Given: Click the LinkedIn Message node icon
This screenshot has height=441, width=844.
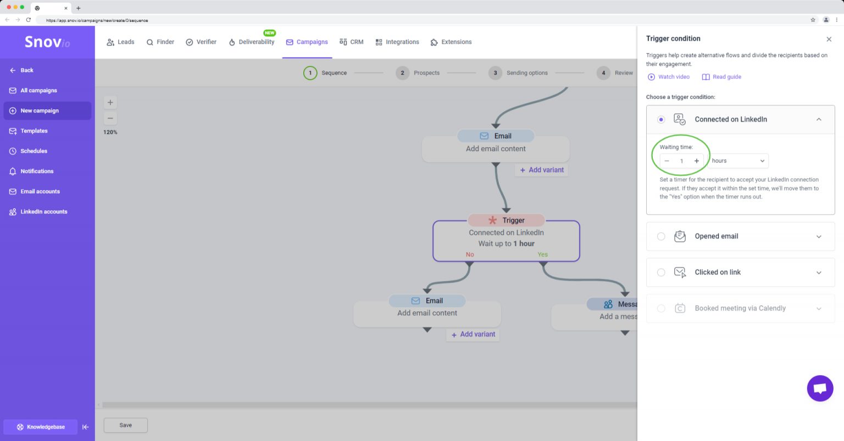Looking at the screenshot, I should coord(608,304).
